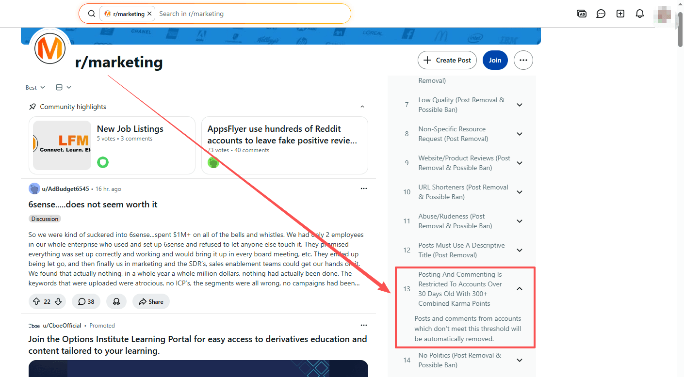Viewport: 684px width, 377px height.
Task: Expand rule 7 Low Quality
Action: point(520,105)
